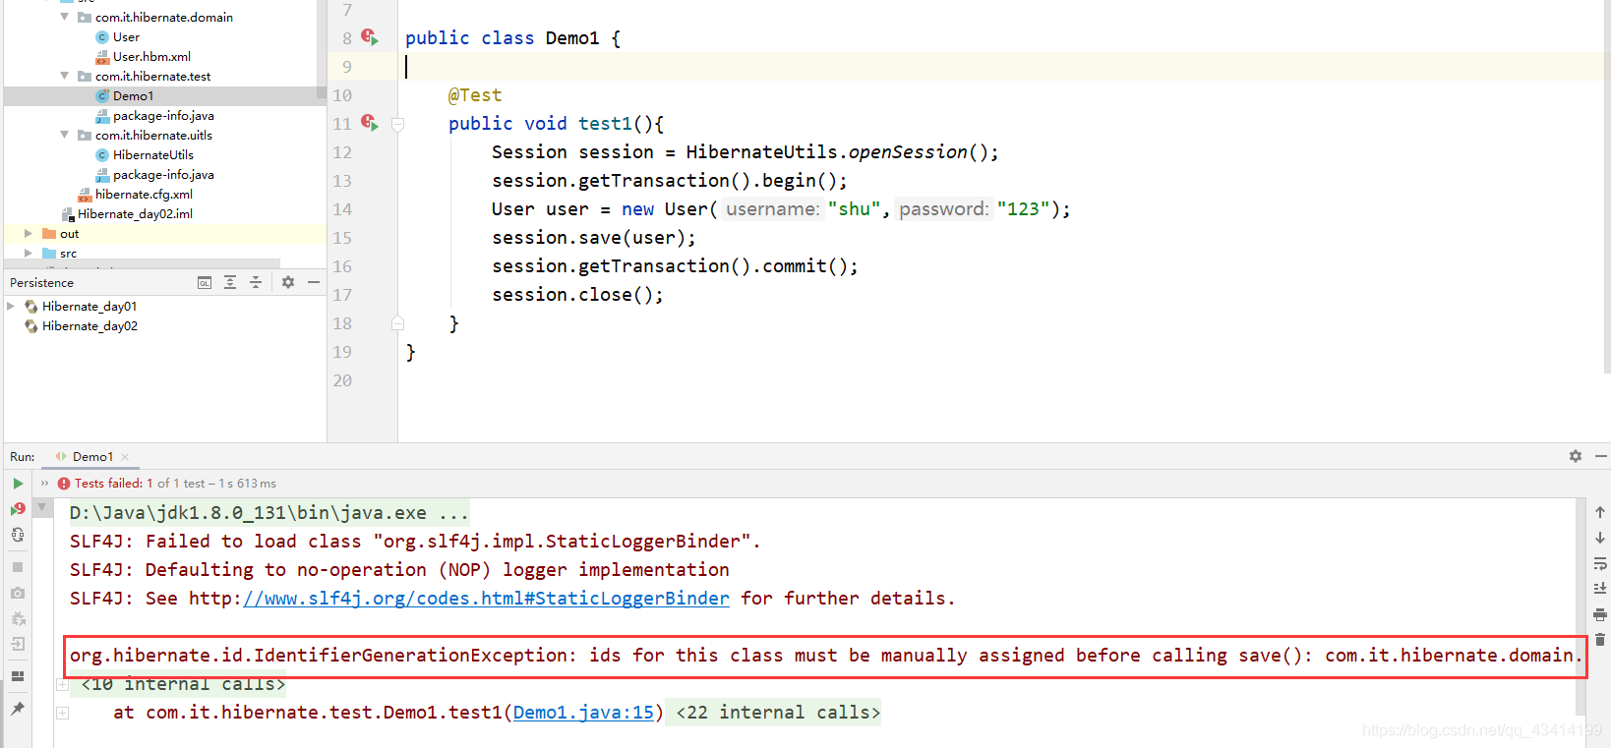The height and width of the screenshot is (748, 1611).
Task: Print the console output
Action: tap(1600, 614)
